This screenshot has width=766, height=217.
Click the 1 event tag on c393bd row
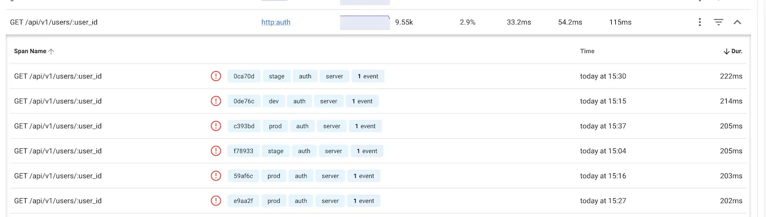[365, 126]
